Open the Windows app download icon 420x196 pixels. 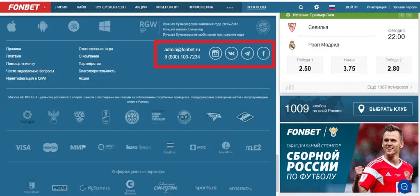(105, 26)
